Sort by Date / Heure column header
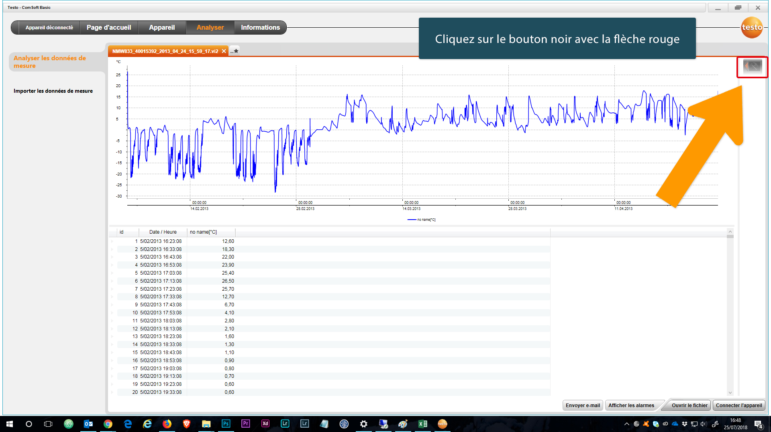The width and height of the screenshot is (771, 432). (163, 232)
